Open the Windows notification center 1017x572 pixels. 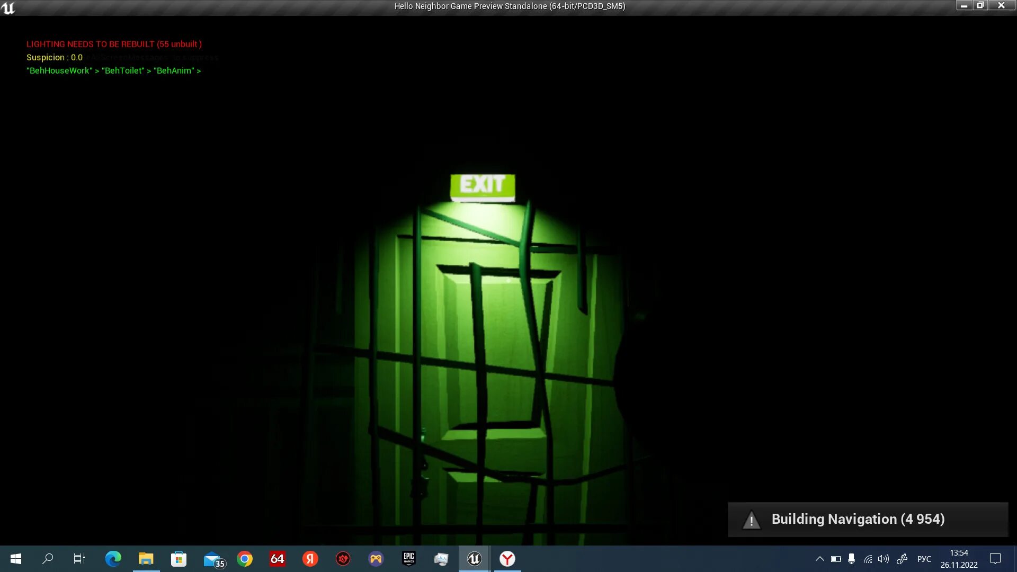995,559
